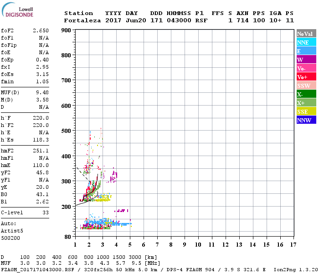Click the Lowell Digisonde logo
The image size is (319, 273).
tap(17, 10)
